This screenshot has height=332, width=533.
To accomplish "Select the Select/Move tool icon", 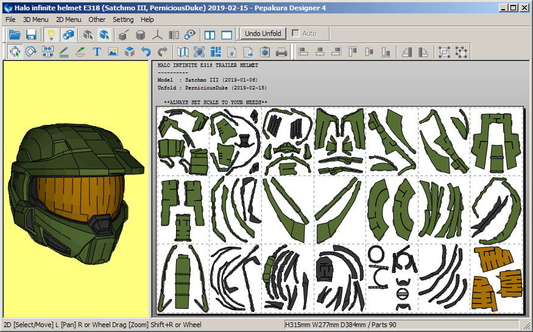I will tap(15, 52).
